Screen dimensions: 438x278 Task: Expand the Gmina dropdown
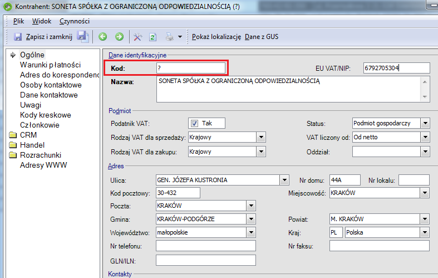pyautogui.click(x=251, y=219)
